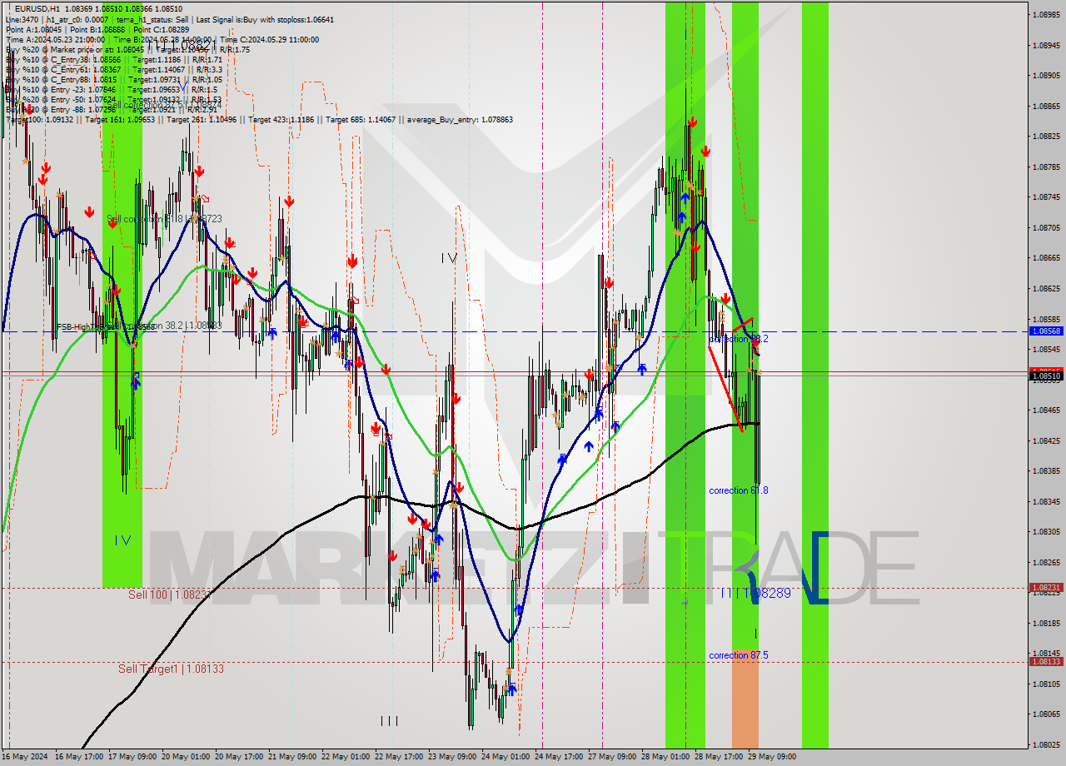1066x766 pixels.
Task: Click the 'C_Entry38: 1.08566' buy line
Action: coord(114,60)
